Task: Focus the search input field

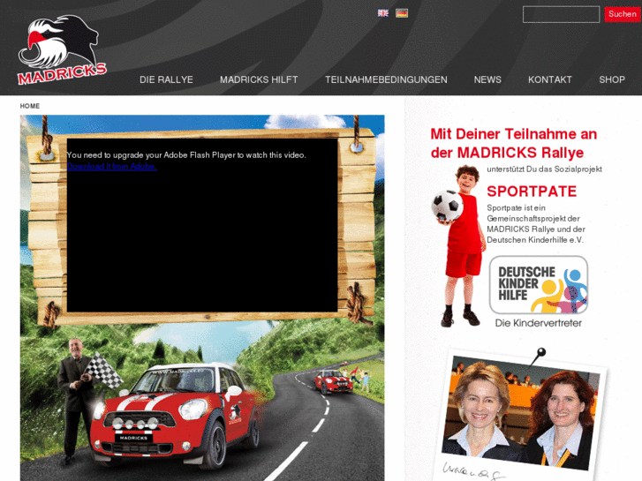Action: [561, 14]
